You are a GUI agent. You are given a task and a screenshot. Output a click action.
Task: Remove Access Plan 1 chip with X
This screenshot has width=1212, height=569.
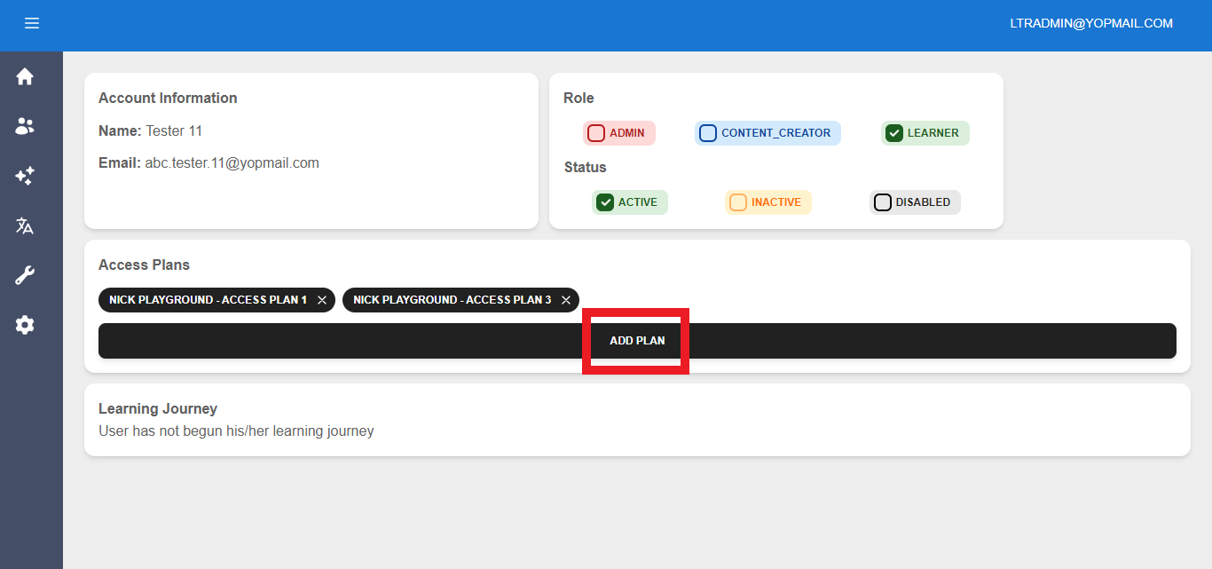[322, 300]
